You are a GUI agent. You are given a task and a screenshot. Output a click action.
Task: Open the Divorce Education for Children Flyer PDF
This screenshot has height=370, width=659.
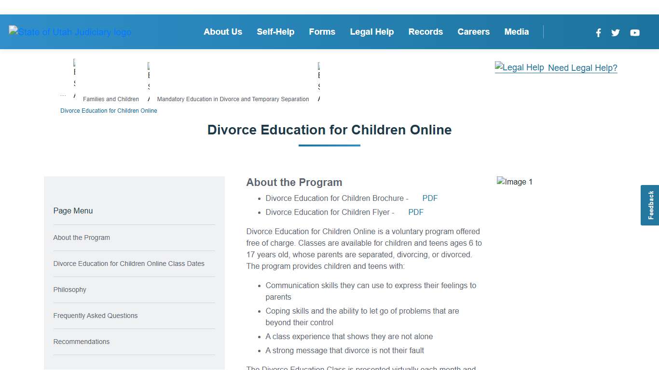[x=415, y=212]
